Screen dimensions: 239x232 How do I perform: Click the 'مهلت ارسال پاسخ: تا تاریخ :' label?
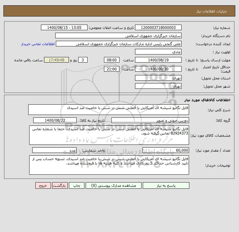point(208,60)
